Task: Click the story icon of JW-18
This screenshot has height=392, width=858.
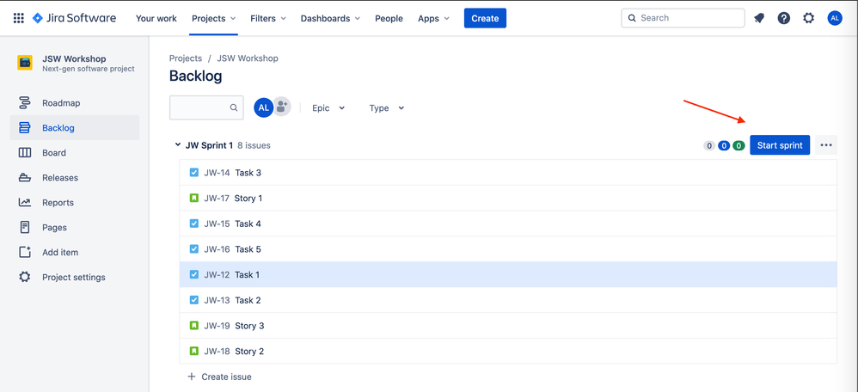Action: [x=193, y=351]
